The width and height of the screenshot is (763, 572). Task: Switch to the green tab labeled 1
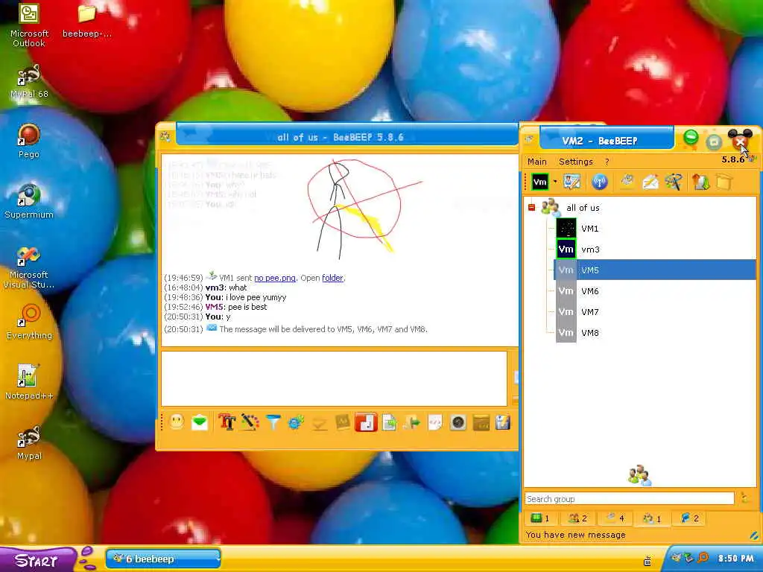(540, 518)
